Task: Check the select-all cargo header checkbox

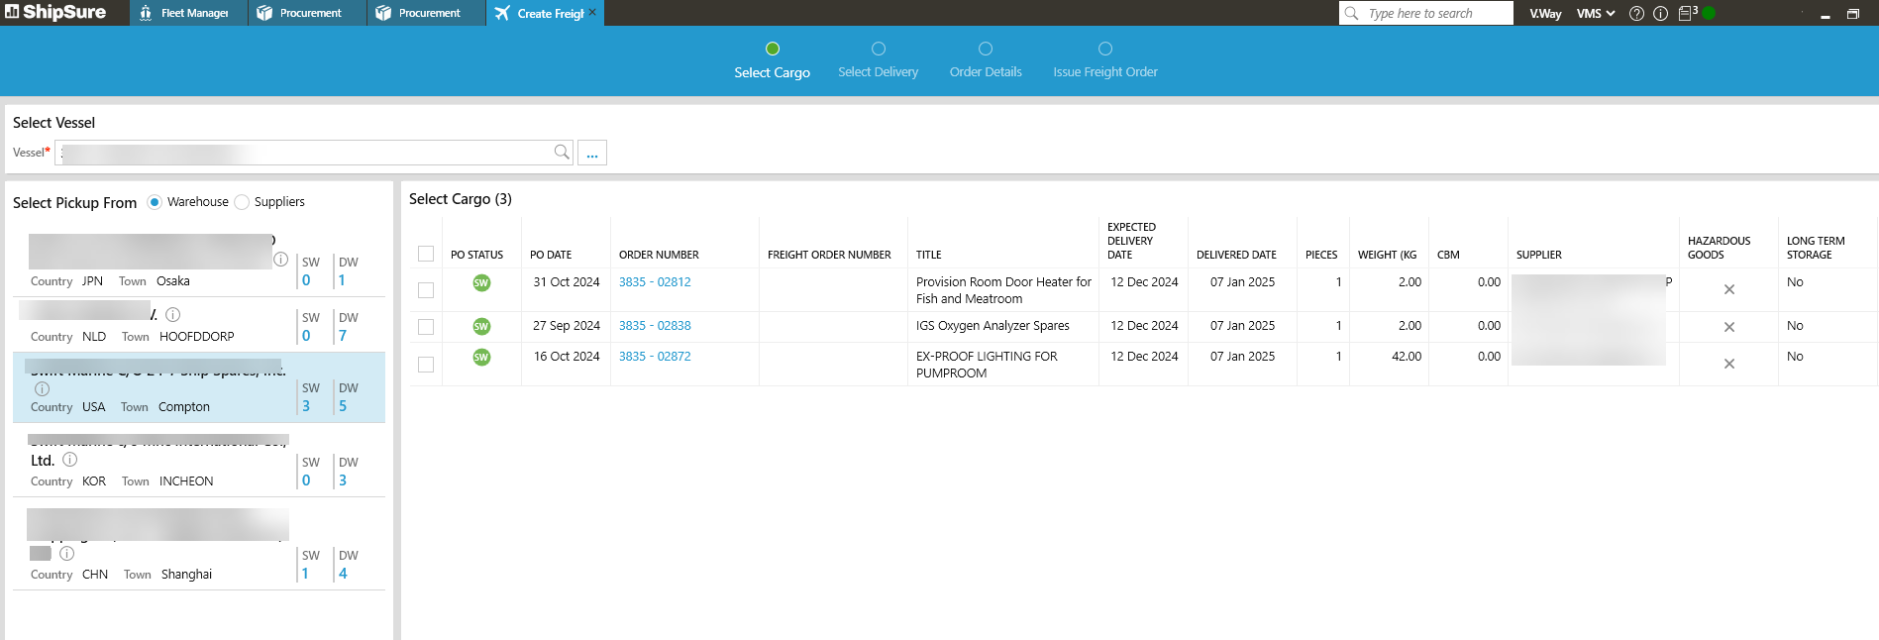Action: 426,254
